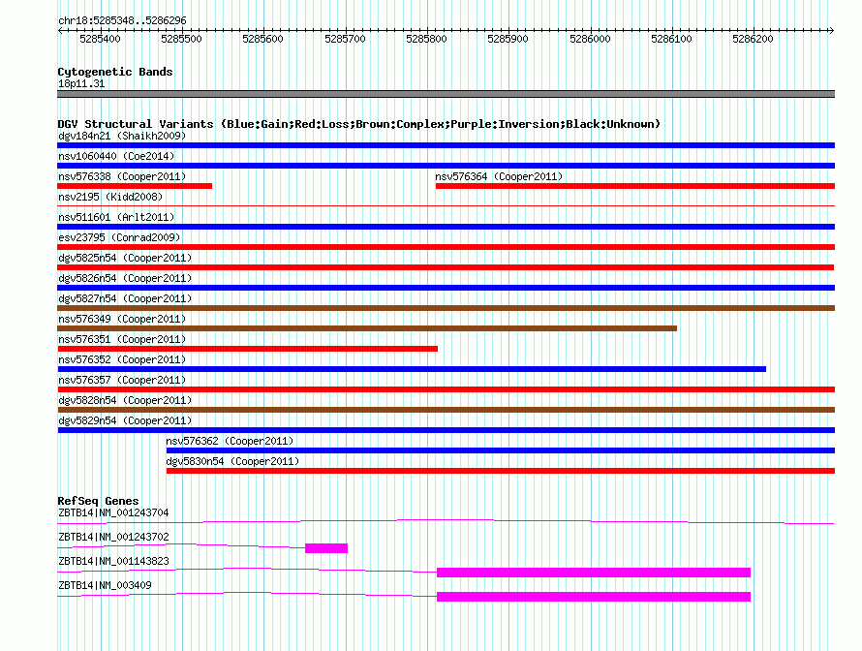Screen dimensions: 862x651
Task: Click the 5285800 ruler position label
Action: click(x=426, y=39)
